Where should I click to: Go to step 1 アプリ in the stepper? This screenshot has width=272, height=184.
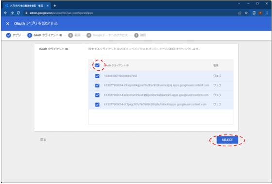(14, 35)
